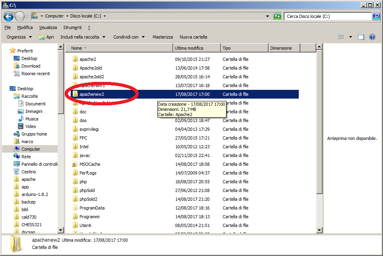The image size is (383, 256).
Task: Click into the Cerca Disco locale search field
Action: [x=327, y=16]
